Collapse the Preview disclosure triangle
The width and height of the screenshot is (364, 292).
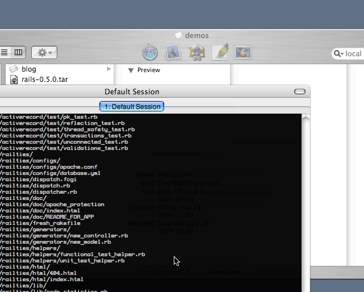(x=131, y=70)
